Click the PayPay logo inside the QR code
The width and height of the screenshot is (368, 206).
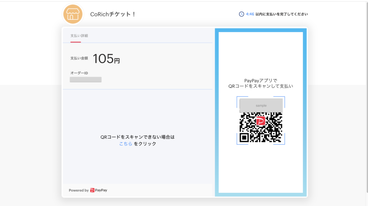[261, 120]
